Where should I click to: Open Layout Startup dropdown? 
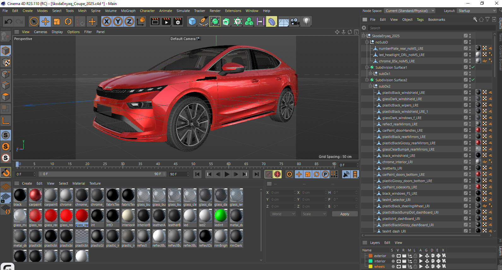[476, 11]
